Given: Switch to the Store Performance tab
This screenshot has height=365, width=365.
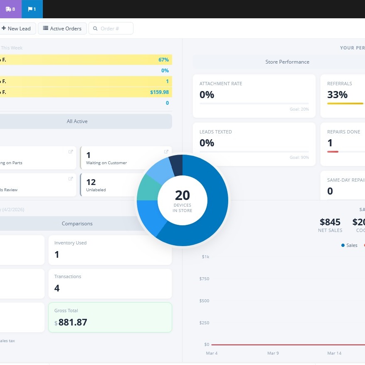Looking at the screenshot, I should tap(287, 62).
